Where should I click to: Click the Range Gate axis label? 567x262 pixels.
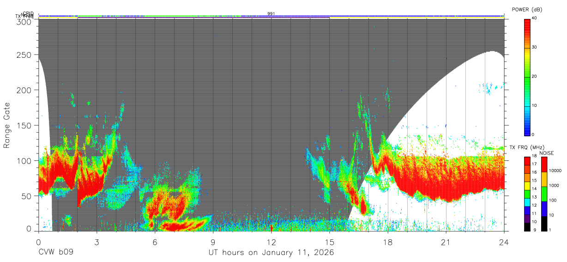coord(7,125)
